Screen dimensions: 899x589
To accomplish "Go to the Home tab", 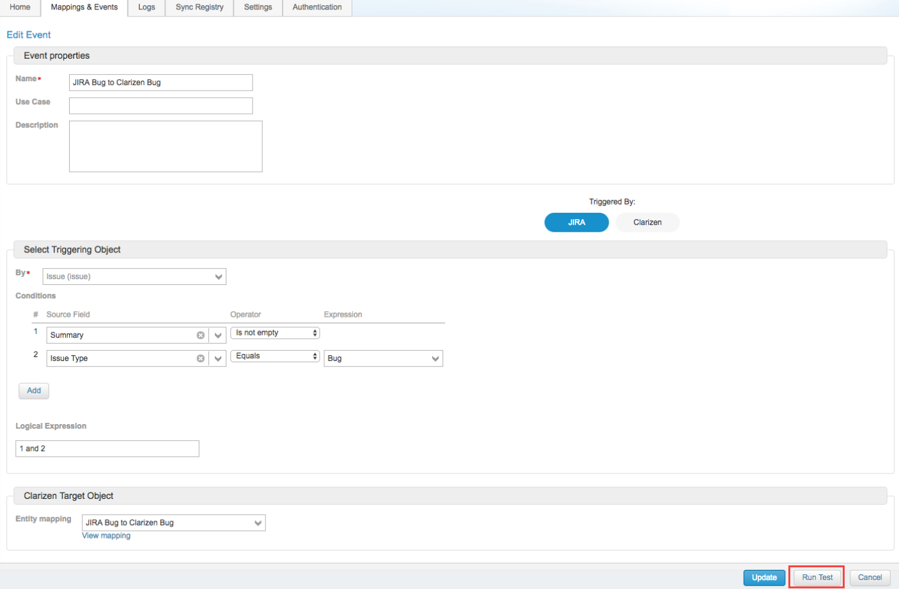I will click(20, 8).
